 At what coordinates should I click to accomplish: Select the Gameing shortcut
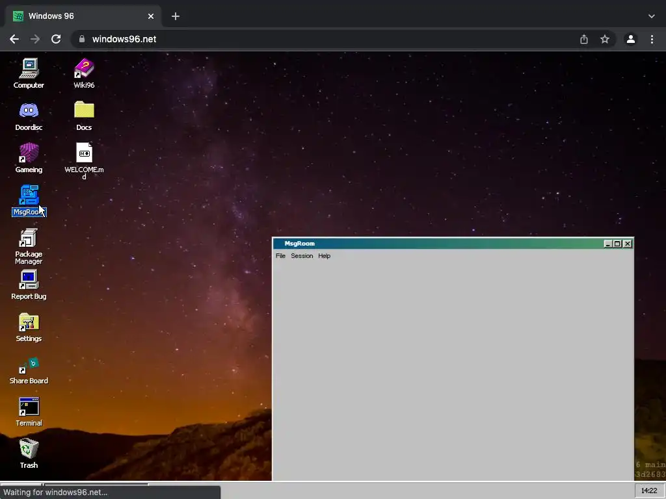click(29, 158)
